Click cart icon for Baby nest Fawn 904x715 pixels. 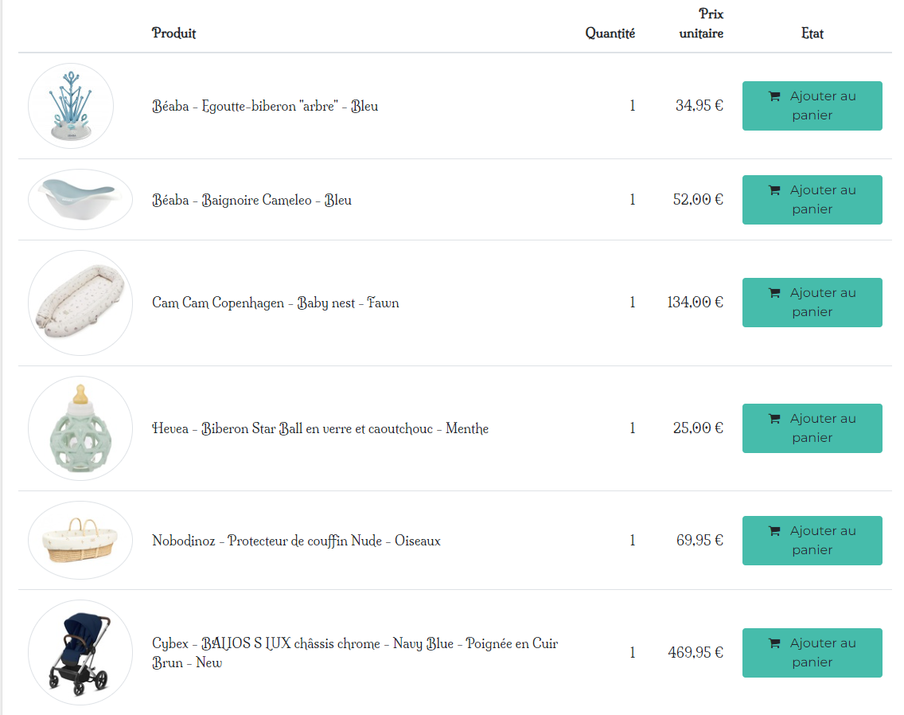click(x=774, y=293)
